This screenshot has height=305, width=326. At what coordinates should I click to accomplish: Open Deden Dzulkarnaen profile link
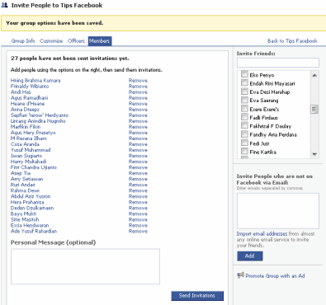click(x=32, y=208)
